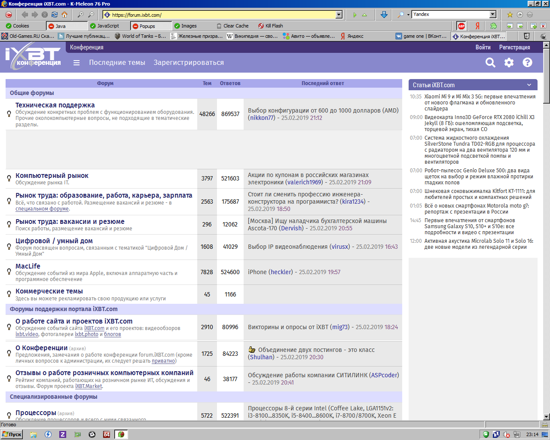
Task: Open the Лучшие публикации bookmark
Action: click(x=84, y=36)
